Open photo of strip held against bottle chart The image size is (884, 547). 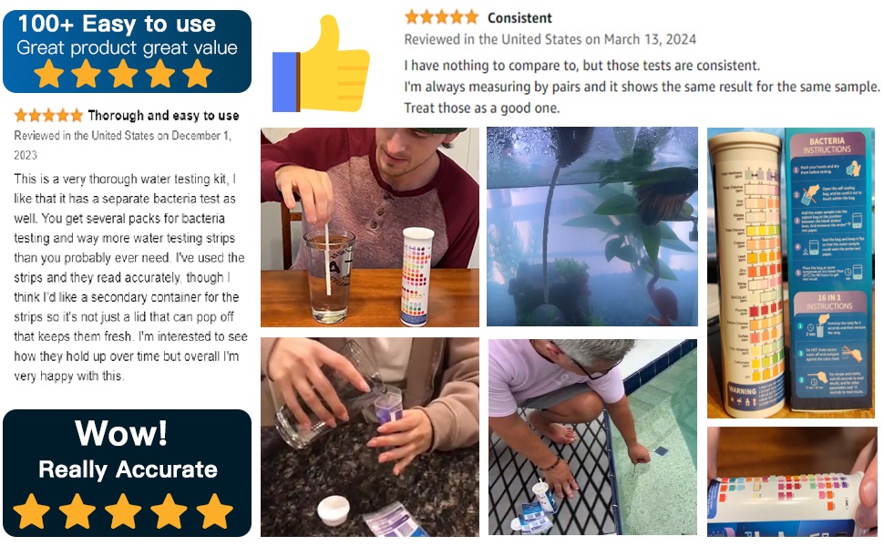pyautogui.click(x=792, y=481)
